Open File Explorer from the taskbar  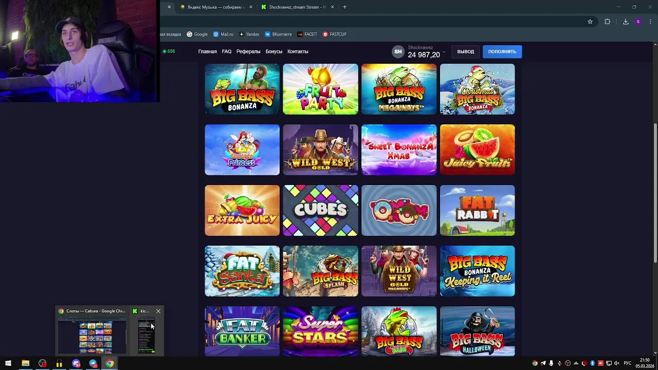point(25,363)
